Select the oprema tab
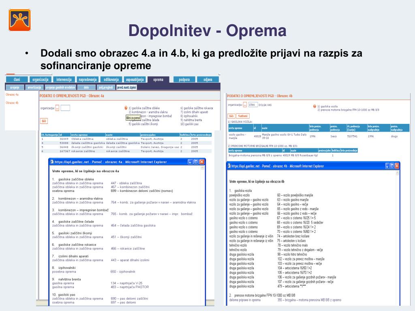 (158, 80)
